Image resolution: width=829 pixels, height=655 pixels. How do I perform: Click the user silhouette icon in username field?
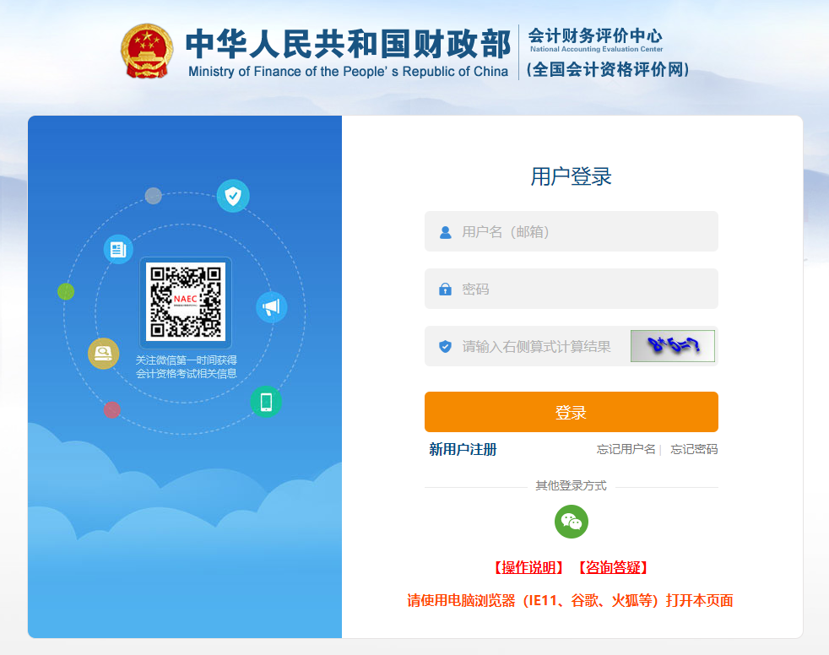pyautogui.click(x=445, y=232)
